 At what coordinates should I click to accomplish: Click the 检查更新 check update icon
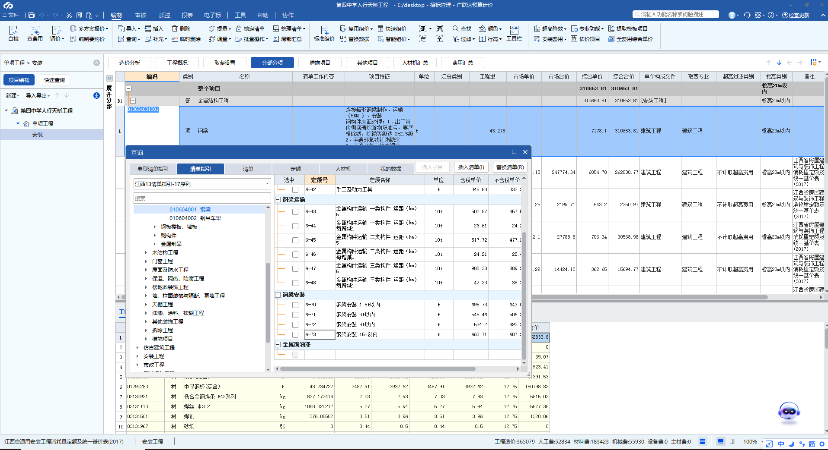tap(796, 15)
